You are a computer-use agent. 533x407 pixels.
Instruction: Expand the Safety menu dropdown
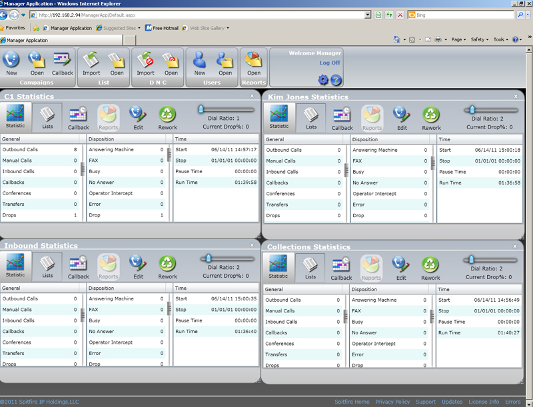480,39
